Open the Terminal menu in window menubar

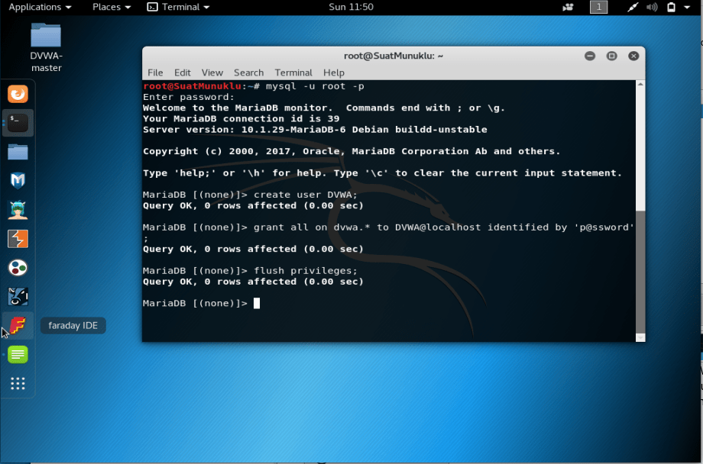pyautogui.click(x=293, y=72)
